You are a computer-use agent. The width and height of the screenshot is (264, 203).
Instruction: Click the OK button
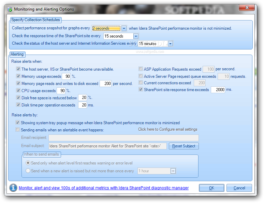click(x=211, y=188)
